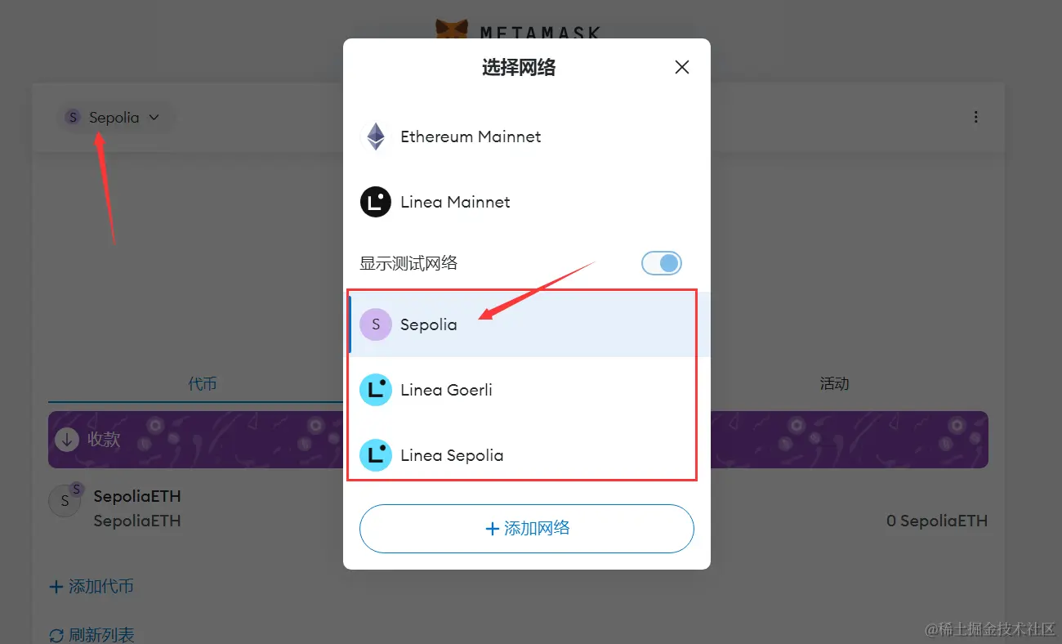This screenshot has height=644, width=1062.
Task: Open the SepoliaETH token row
Action: click(x=518, y=508)
